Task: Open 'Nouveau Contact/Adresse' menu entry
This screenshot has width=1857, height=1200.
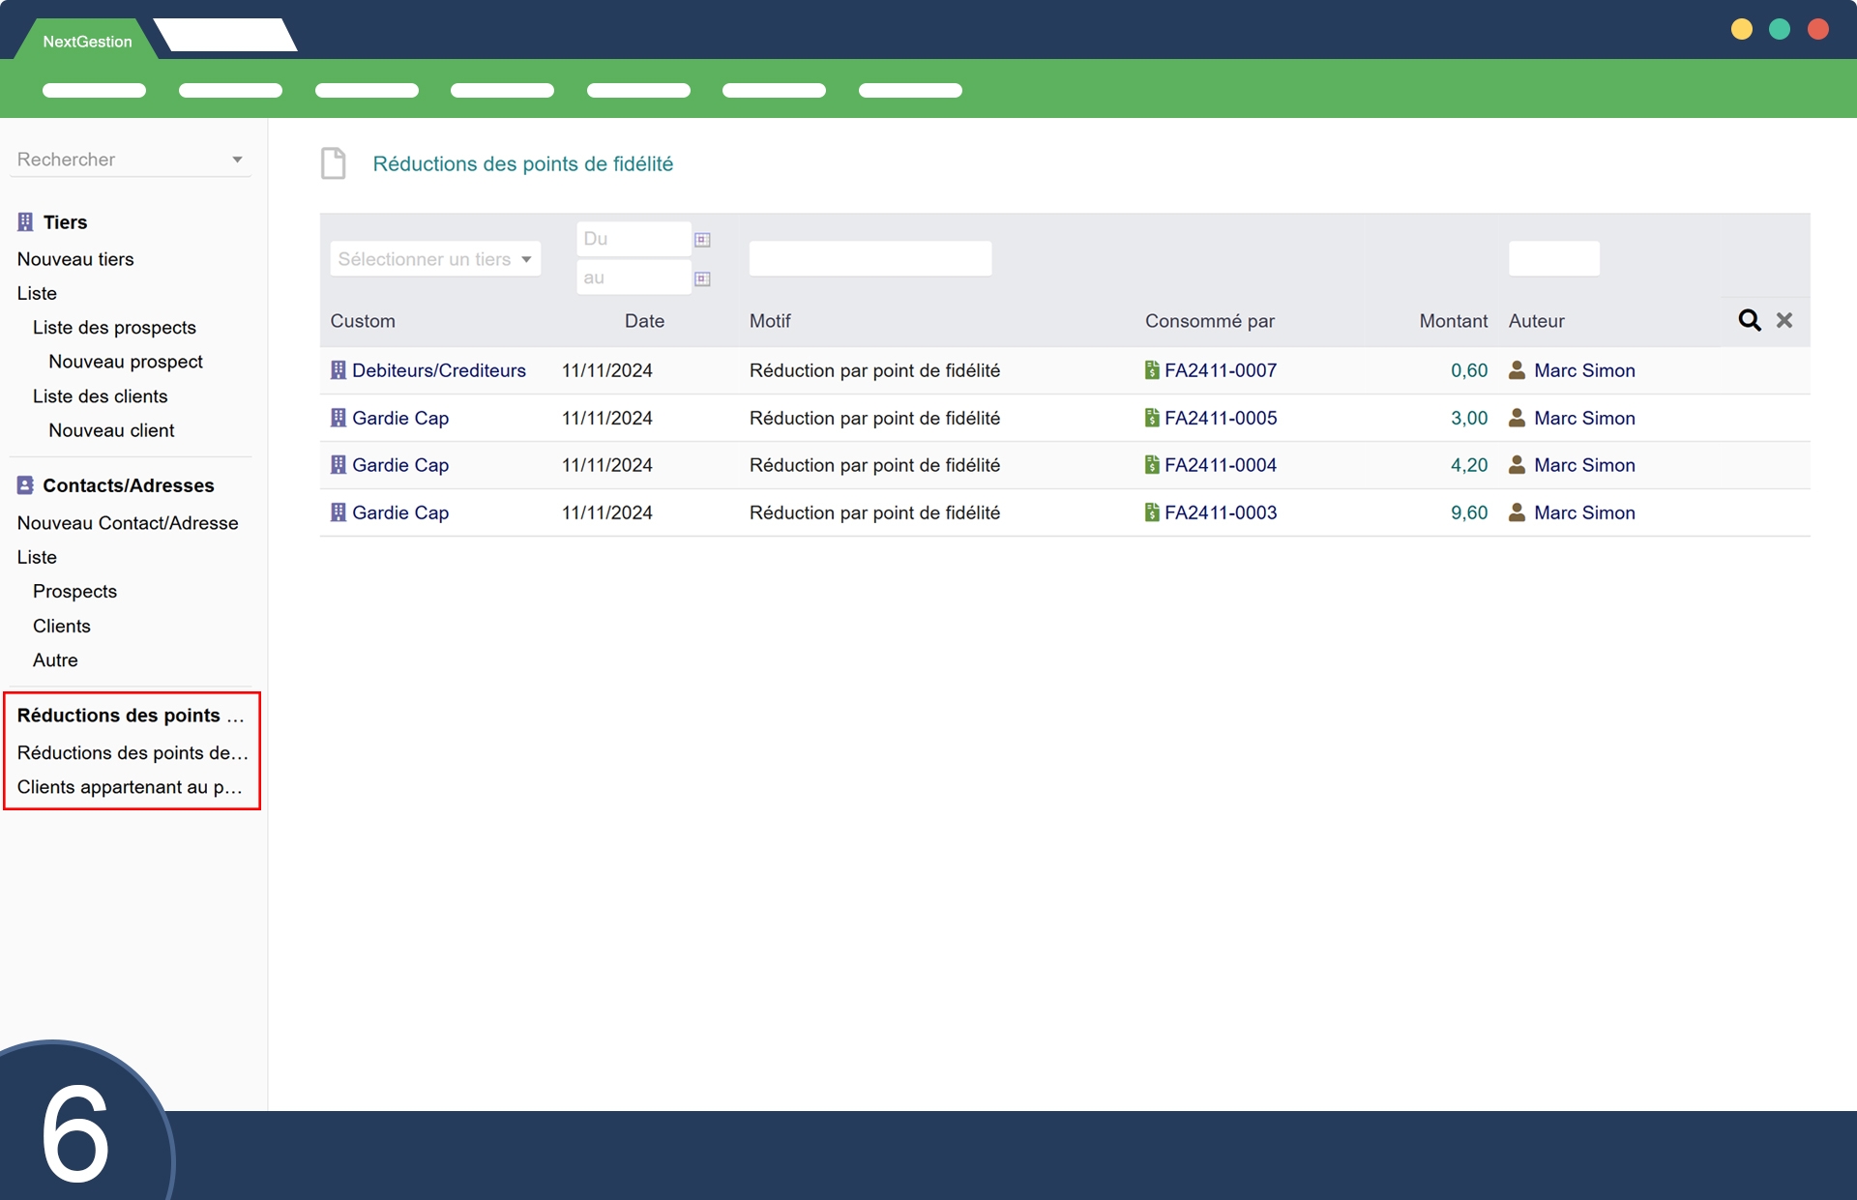Action: click(128, 523)
